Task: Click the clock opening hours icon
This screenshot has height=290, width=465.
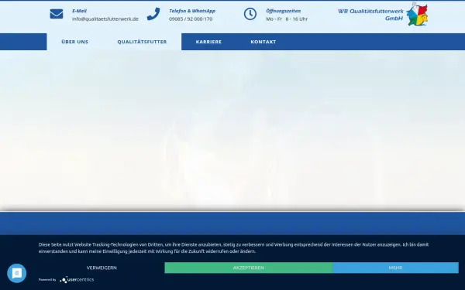Action: pyautogui.click(x=250, y=14)
